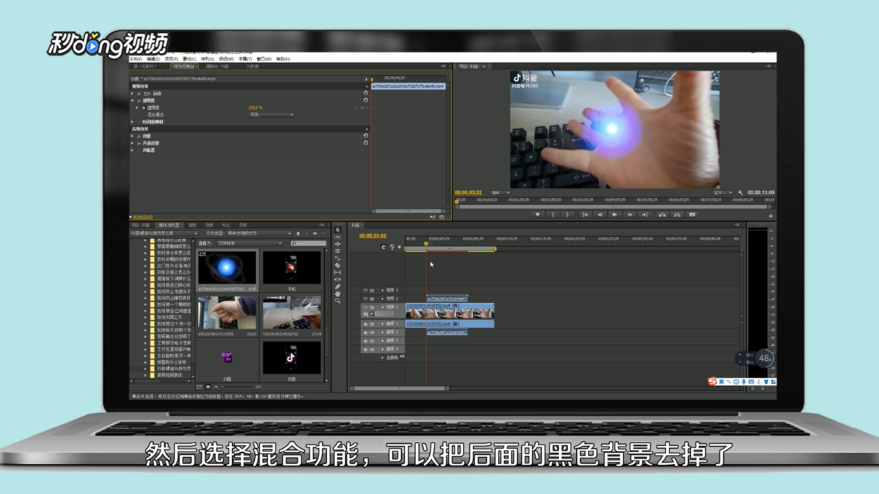Export frame with camera icon
This screenshot has width=879, height=494.
click(x=692, y=215)
